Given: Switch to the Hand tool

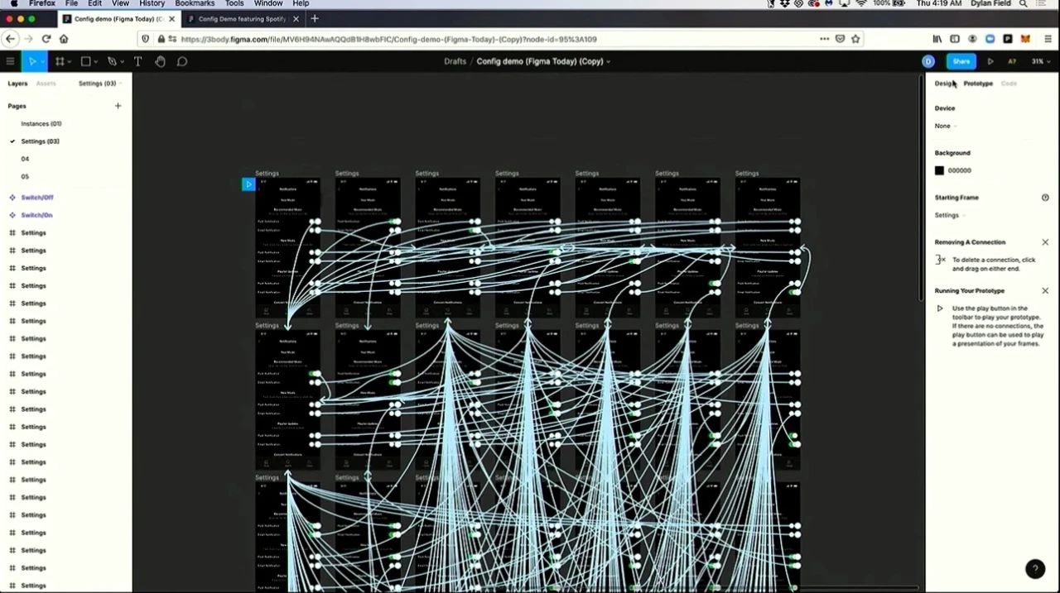Looking at the screenshot, I should (160, 61).
